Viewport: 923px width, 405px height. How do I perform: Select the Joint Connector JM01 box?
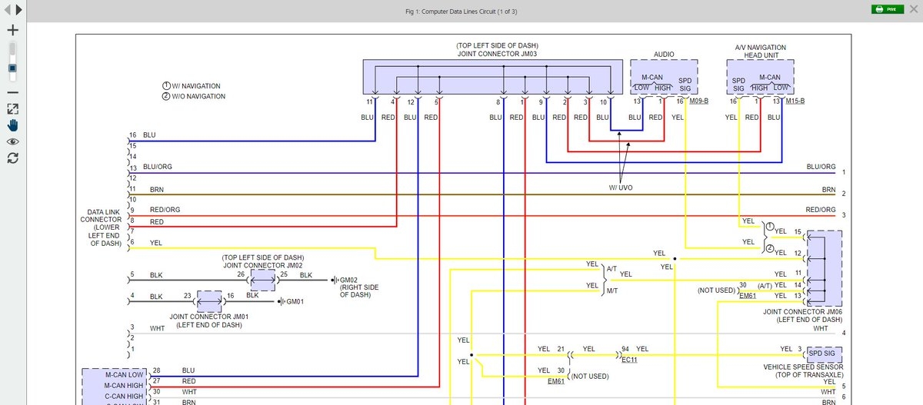click(209, 300)
